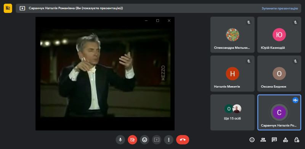Image resolution: width=305 pixels, height=149 pixels.
Task: Click the yellow captions-off icon
Action: pos(8,8)
